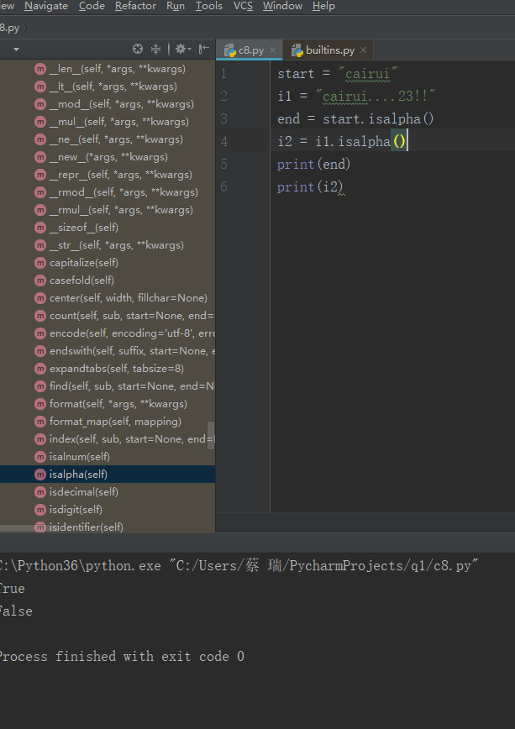Select expandtabs(self, tabsize=8) entry
515x729 pixels.
[116, 369]
